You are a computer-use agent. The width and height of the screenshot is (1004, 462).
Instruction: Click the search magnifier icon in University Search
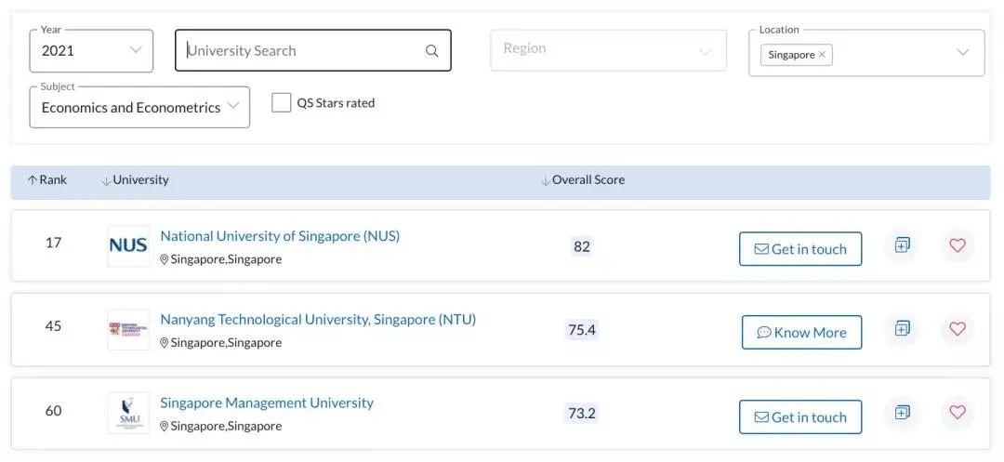coord(432,51)
